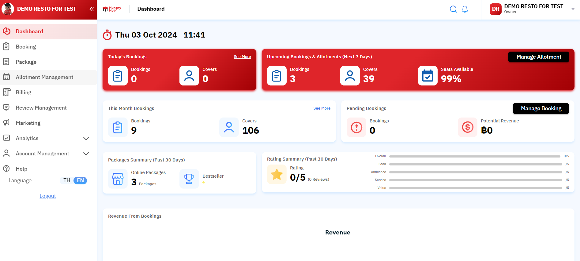Collapse the sidebar with double-chevron icon
The width and height of the screenshot is (580, 261).
tap(91, 9)
